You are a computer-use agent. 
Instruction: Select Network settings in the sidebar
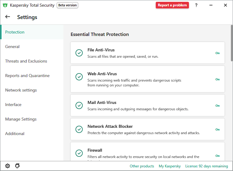tap(21, 90)
